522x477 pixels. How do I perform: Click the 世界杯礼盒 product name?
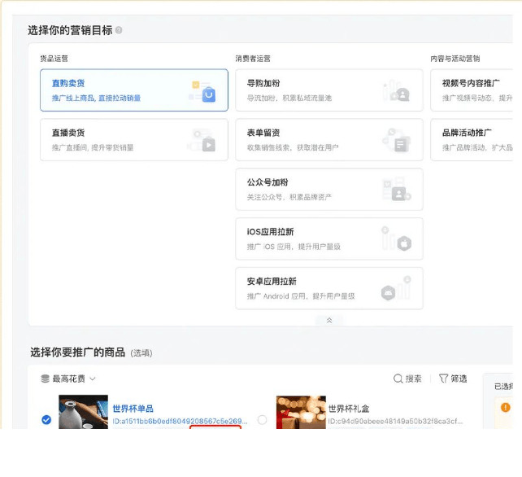(349, 409)
